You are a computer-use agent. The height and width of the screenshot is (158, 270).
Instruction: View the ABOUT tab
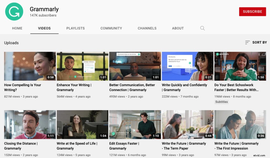point(178,28)
